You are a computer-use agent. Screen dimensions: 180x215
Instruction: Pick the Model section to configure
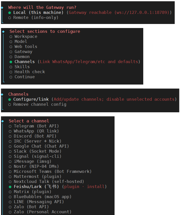(x=18, y=42)
